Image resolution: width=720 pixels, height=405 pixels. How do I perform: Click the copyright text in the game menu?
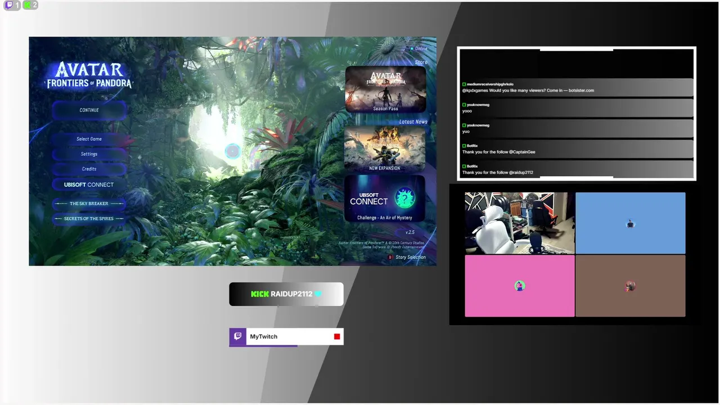(381, 245)
